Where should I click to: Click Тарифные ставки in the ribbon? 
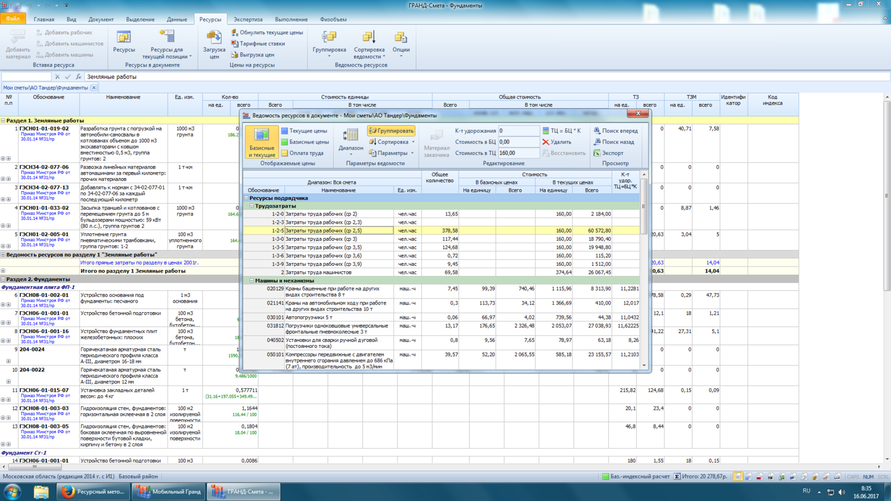coord(258,43)
